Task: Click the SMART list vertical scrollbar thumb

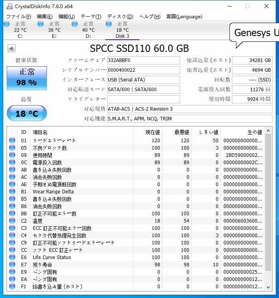Action: (268, 202)
